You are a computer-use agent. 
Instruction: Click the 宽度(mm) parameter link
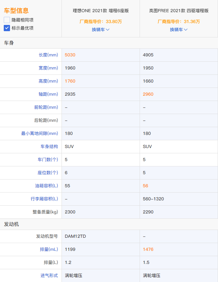pyautogui.click(x=48, y=68)
